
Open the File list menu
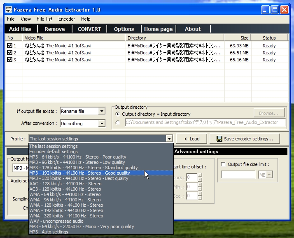pos(44,19)
